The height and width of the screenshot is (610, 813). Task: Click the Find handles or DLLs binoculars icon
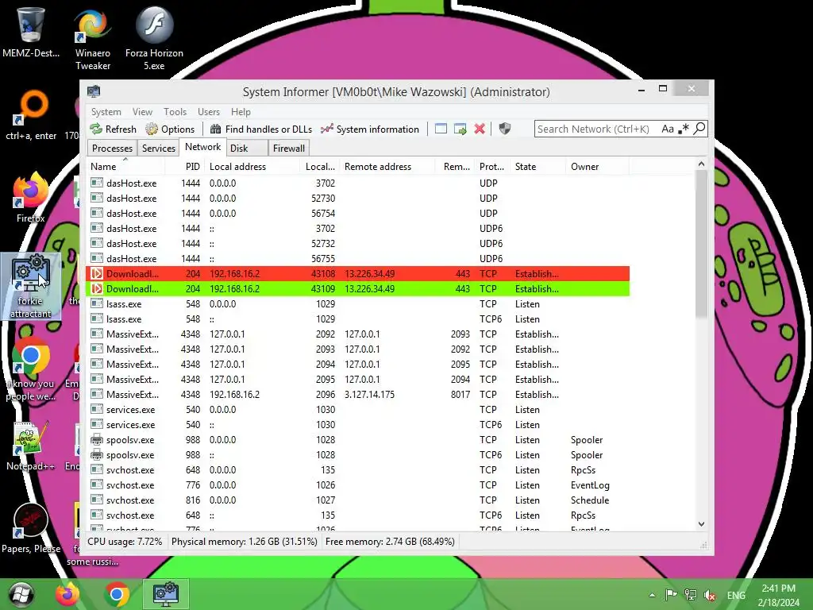tap(216, 129)
